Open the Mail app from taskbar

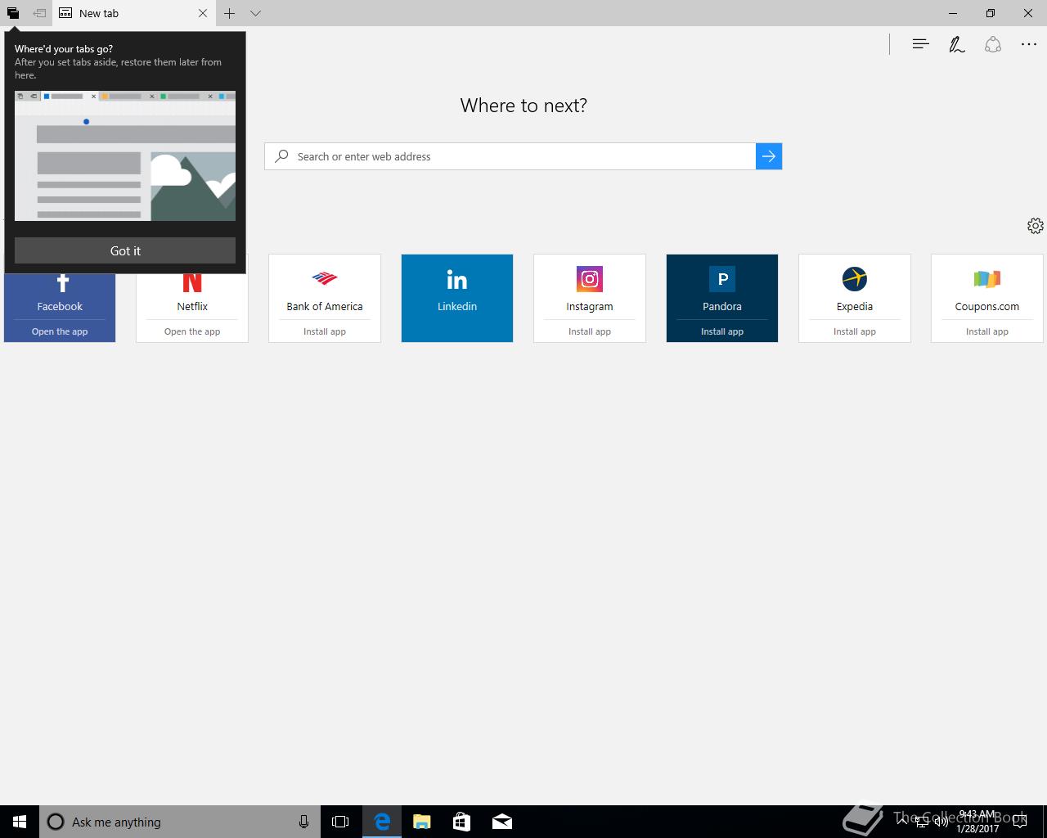pos(502,822)
